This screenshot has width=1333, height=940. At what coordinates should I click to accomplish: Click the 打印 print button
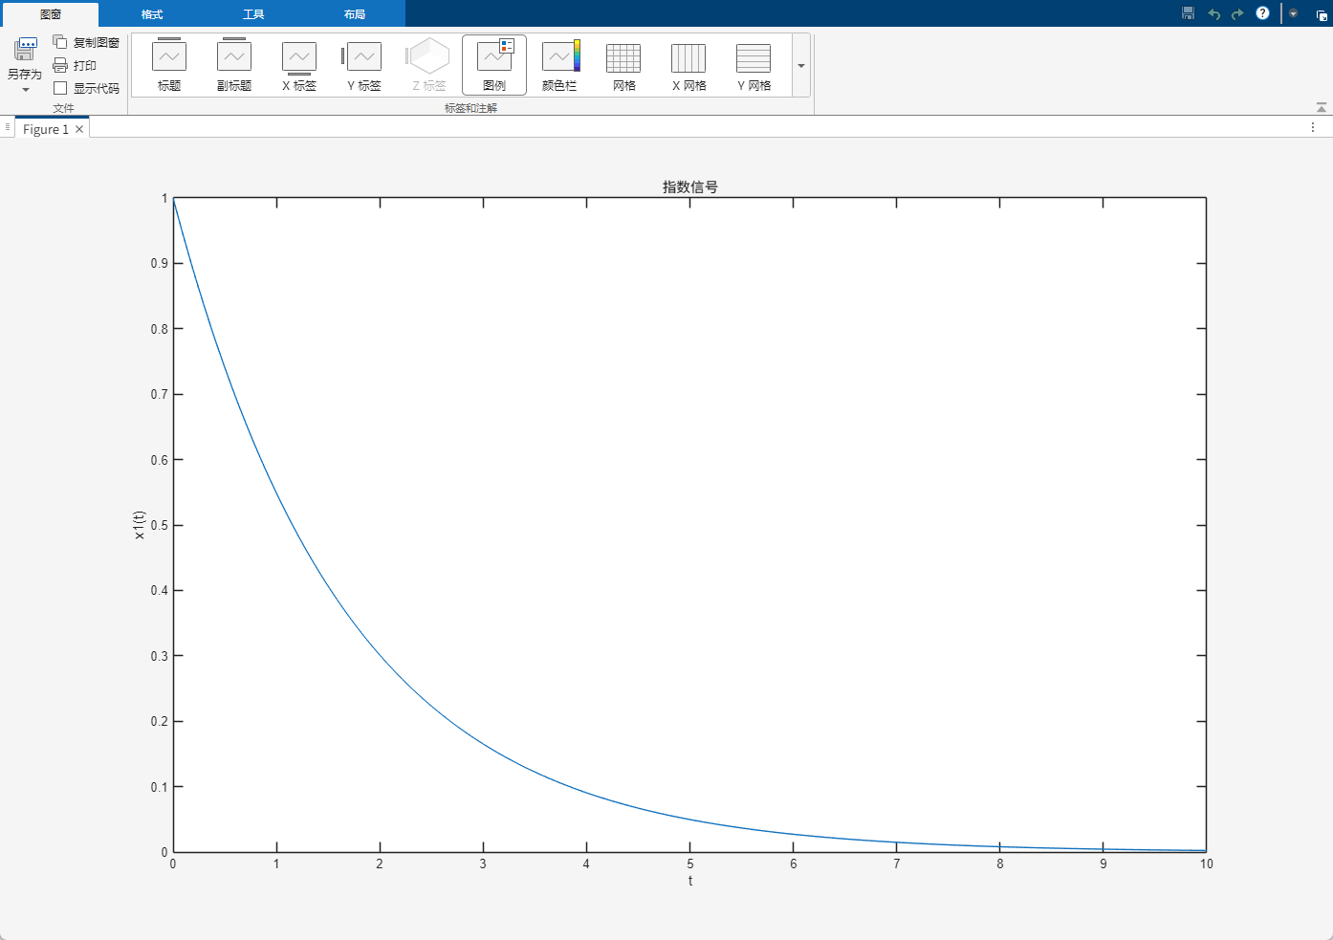[x=75, y=65]
